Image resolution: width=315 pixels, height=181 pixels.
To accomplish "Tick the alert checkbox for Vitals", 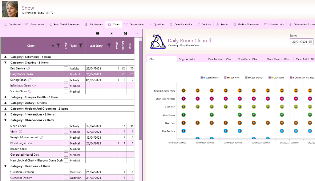I will tap(66, 131).
